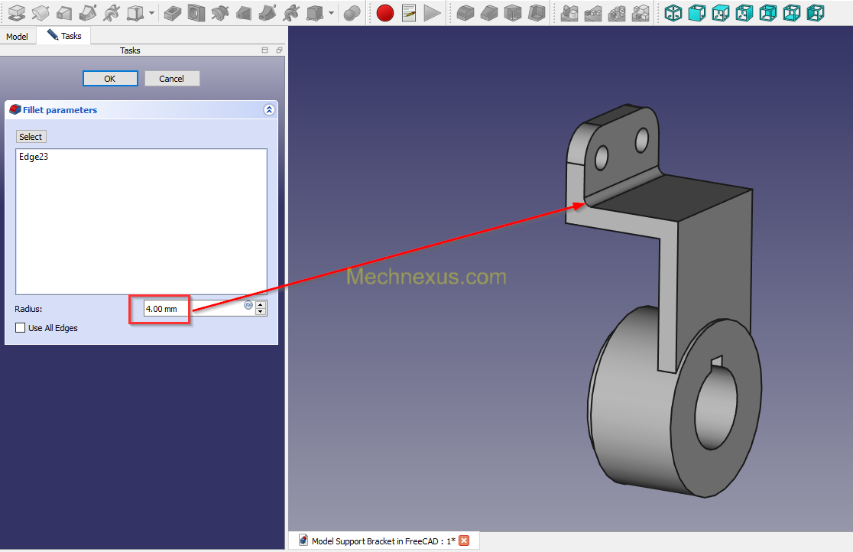Image resolution: width=853 pixels, height=552 pixels.
Task: Switch to isometric view
Action: [673, 12]
